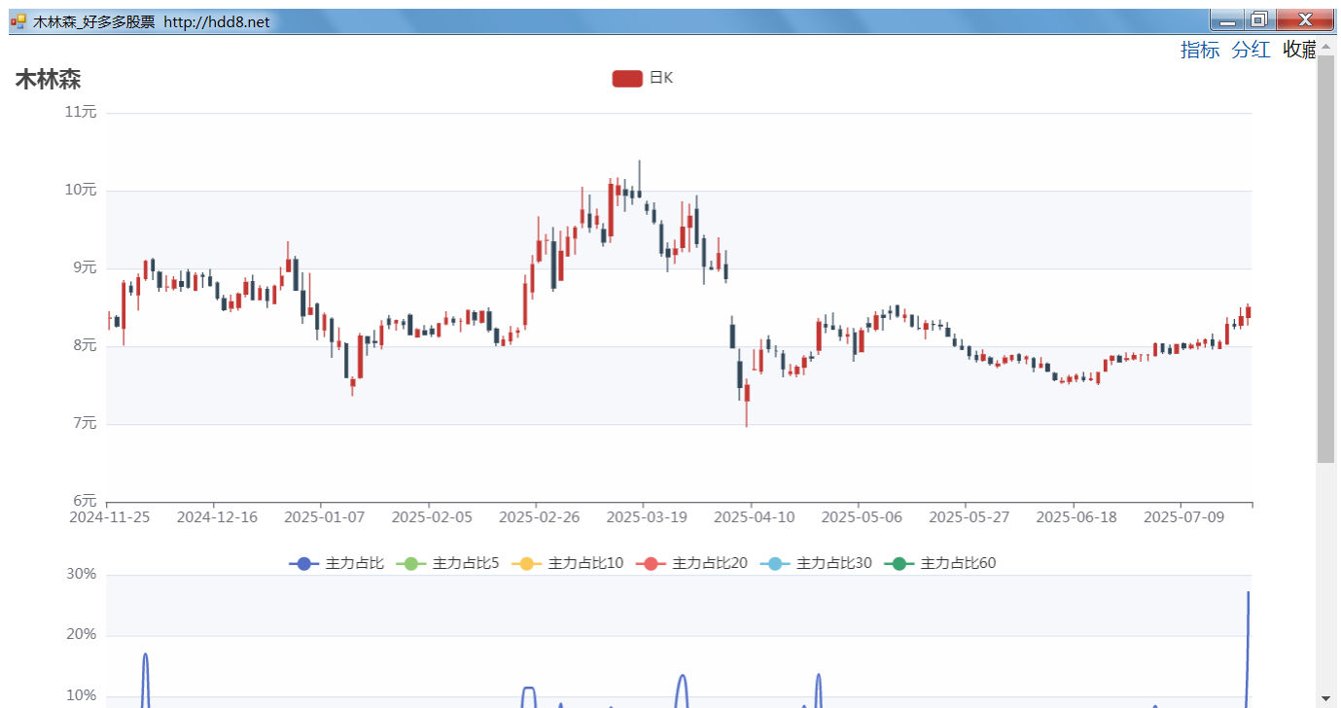Image resolution: width=1341 pixels, height=708 pixels.
Task: Click the 2025-01-07 date axis label
Action: (324, 516)
